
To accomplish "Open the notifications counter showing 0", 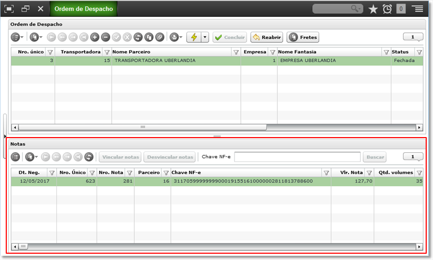I will [x=401, y=9].
